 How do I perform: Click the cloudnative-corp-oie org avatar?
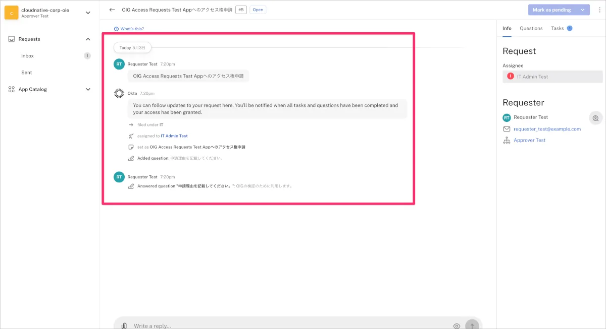coord(12,12)
